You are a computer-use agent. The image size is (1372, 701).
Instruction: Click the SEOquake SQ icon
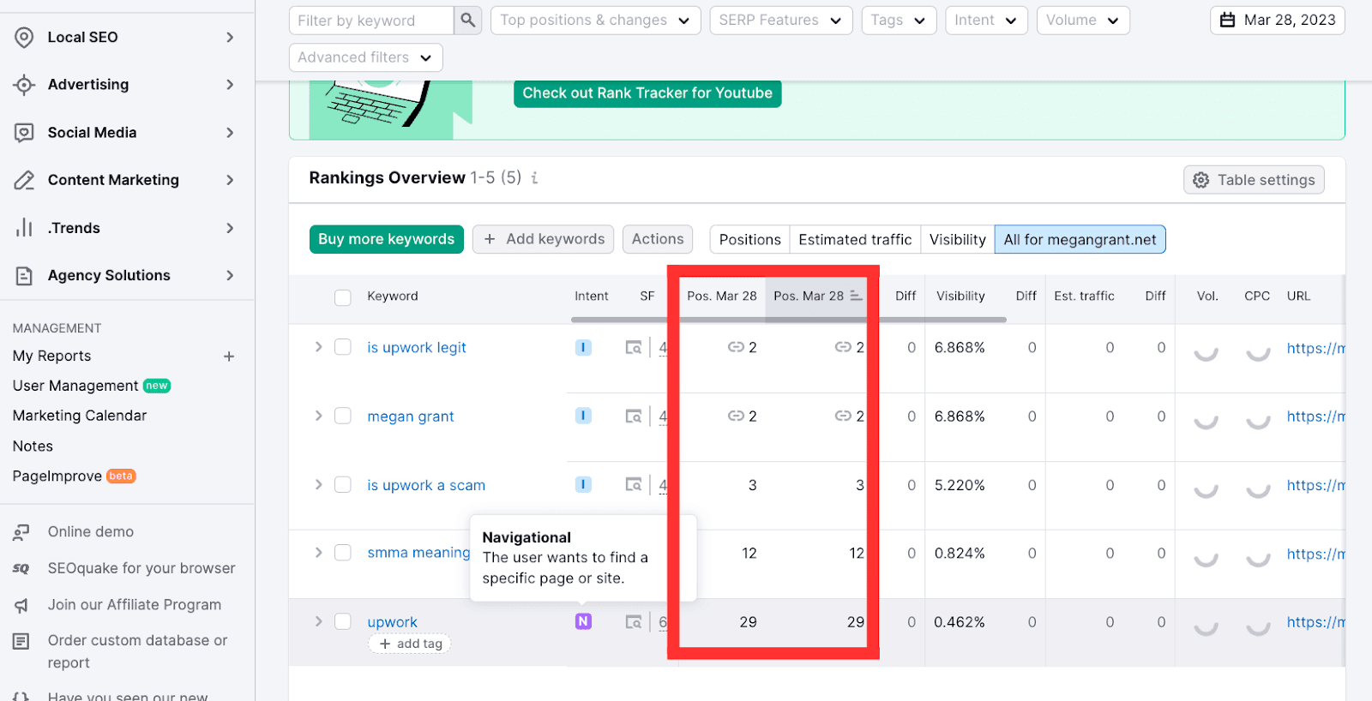coord(21,568)
